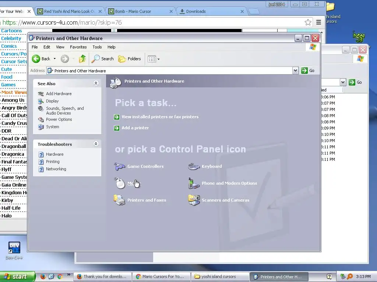This screenshot has height=282, width=377.
Task: Open the Tools menu
Action: pyautogui.click(x=97, y=47)
